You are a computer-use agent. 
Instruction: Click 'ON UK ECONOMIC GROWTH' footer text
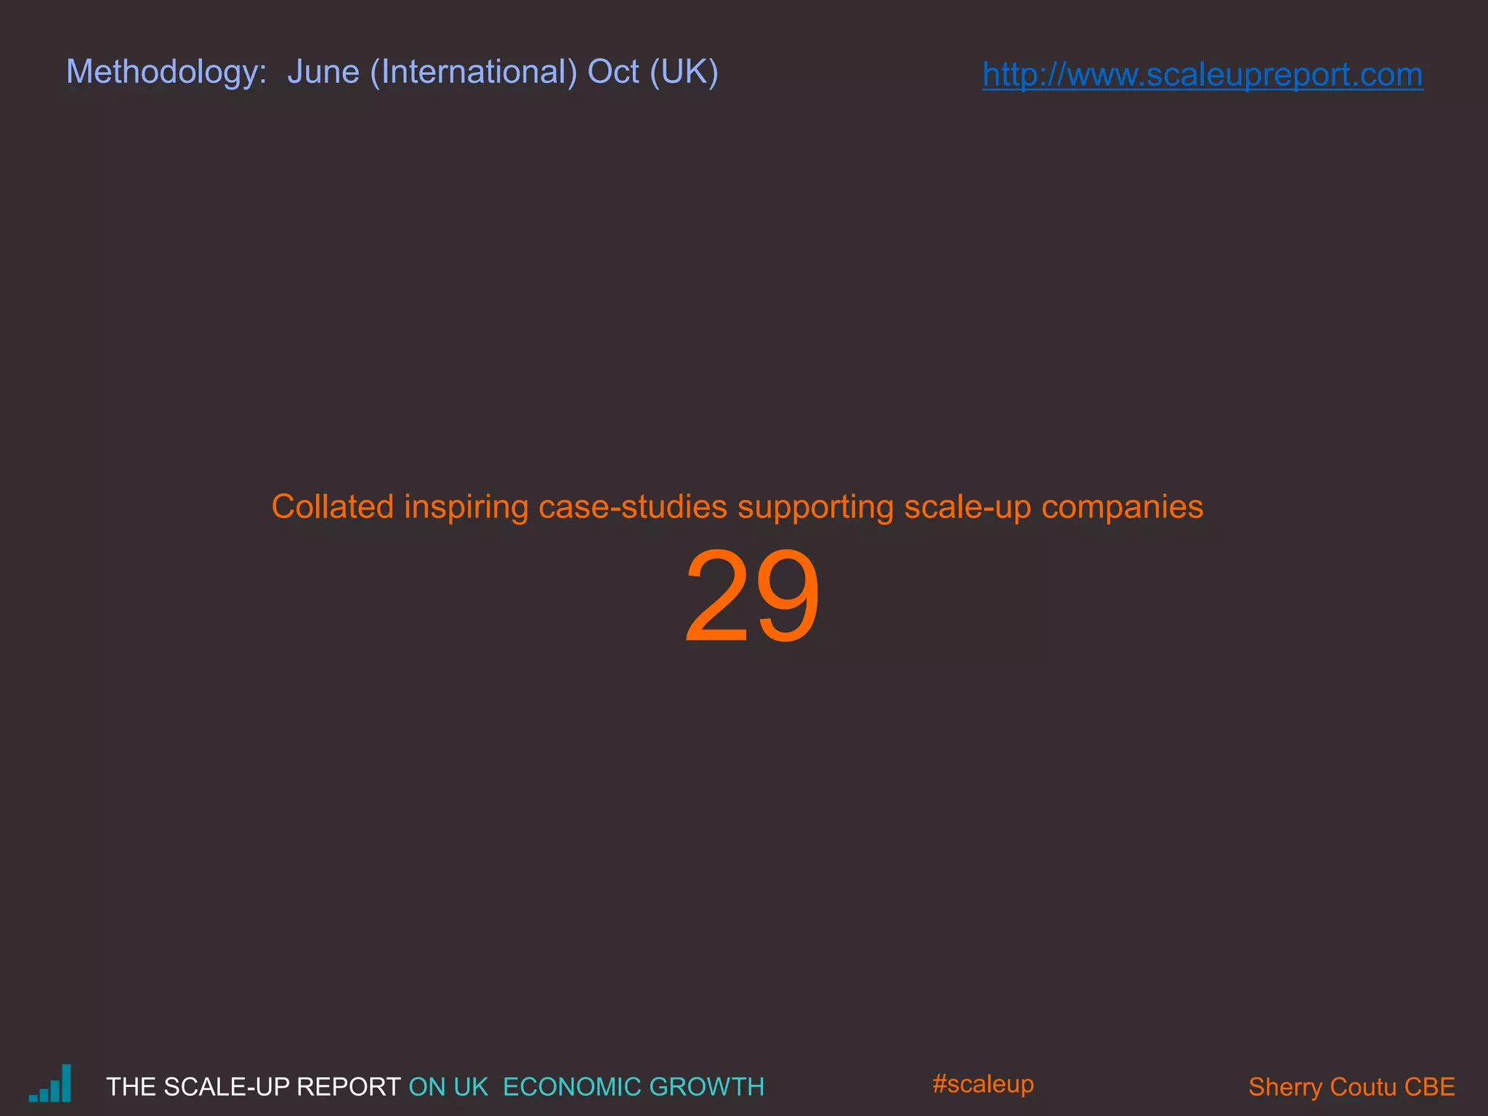point(586,1087)
